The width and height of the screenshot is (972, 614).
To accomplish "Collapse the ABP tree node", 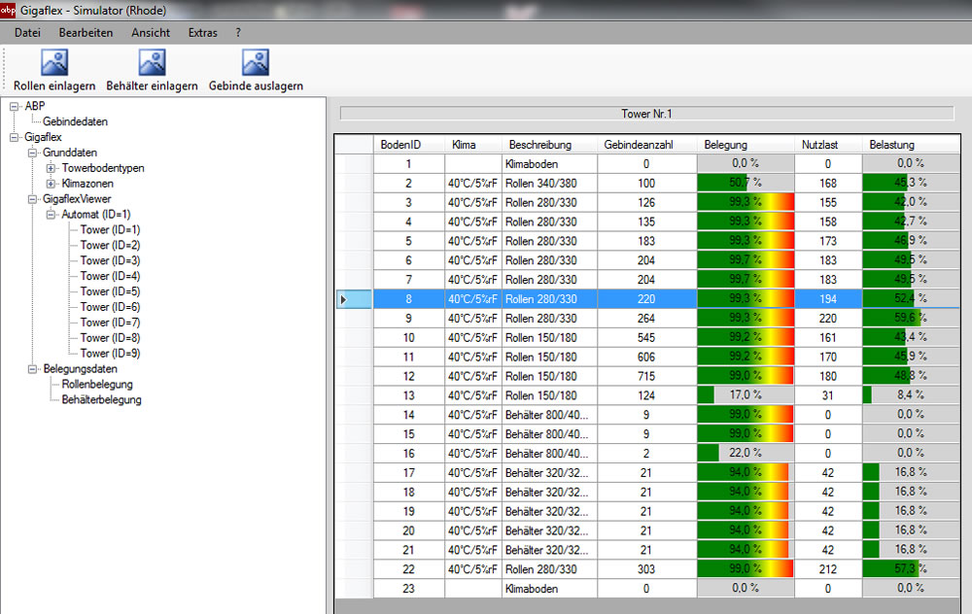I will coord(14,107).
